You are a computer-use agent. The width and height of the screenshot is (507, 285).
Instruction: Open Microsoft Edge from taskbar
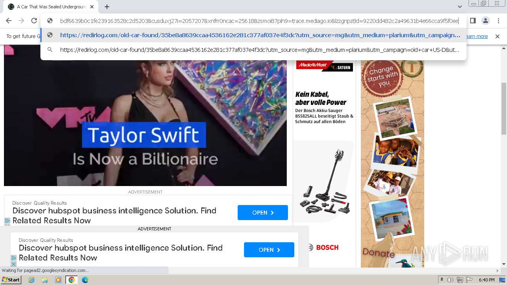85,280
